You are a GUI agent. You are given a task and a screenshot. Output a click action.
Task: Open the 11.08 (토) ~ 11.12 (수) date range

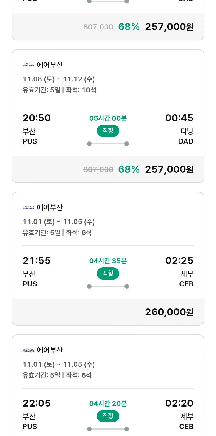coord(59,79)
